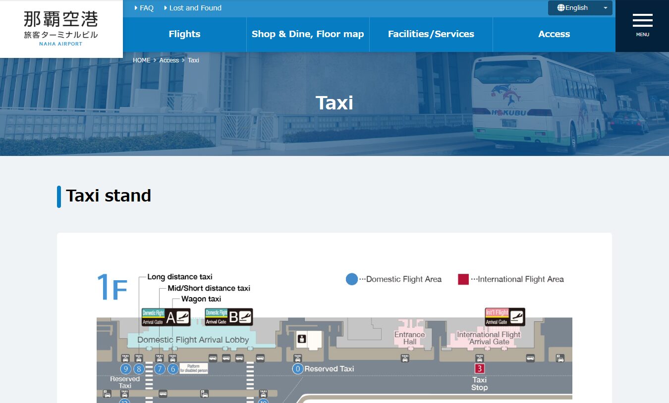The width and height of the screenshot is (669, 403).
Task: Click the red number 3 Taxi Stop marker
Action: [479, 368]
